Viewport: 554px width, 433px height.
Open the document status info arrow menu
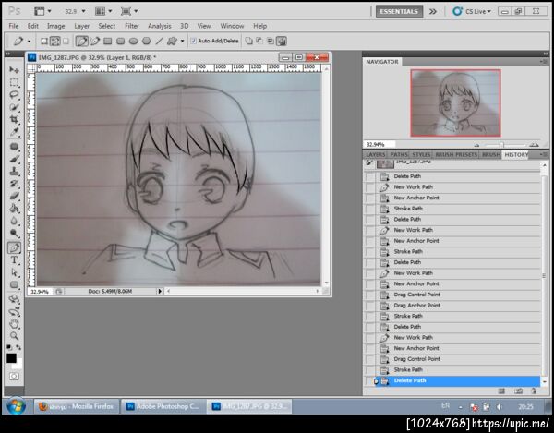coord(160,291)
